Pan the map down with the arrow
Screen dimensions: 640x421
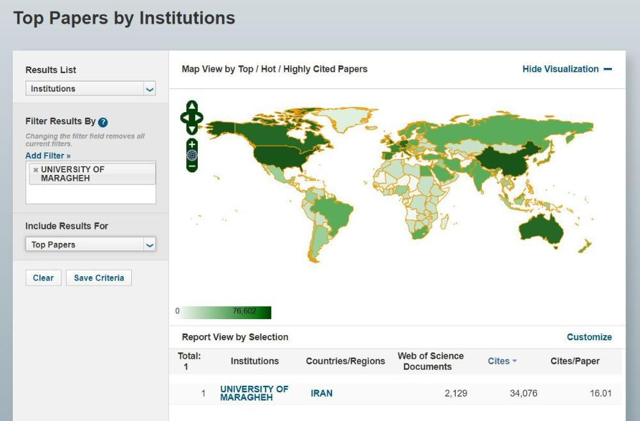tap(192, 129)
